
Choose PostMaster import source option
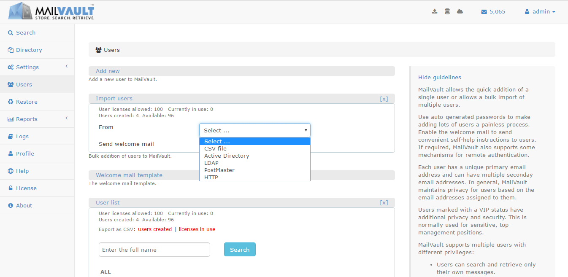click(255, 170)
